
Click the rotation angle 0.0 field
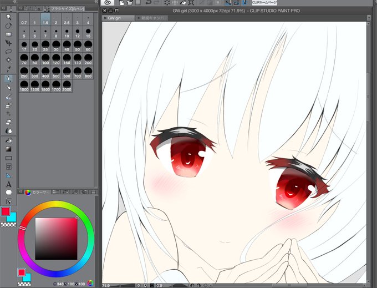pyautogui.click(x=159, y=286)
